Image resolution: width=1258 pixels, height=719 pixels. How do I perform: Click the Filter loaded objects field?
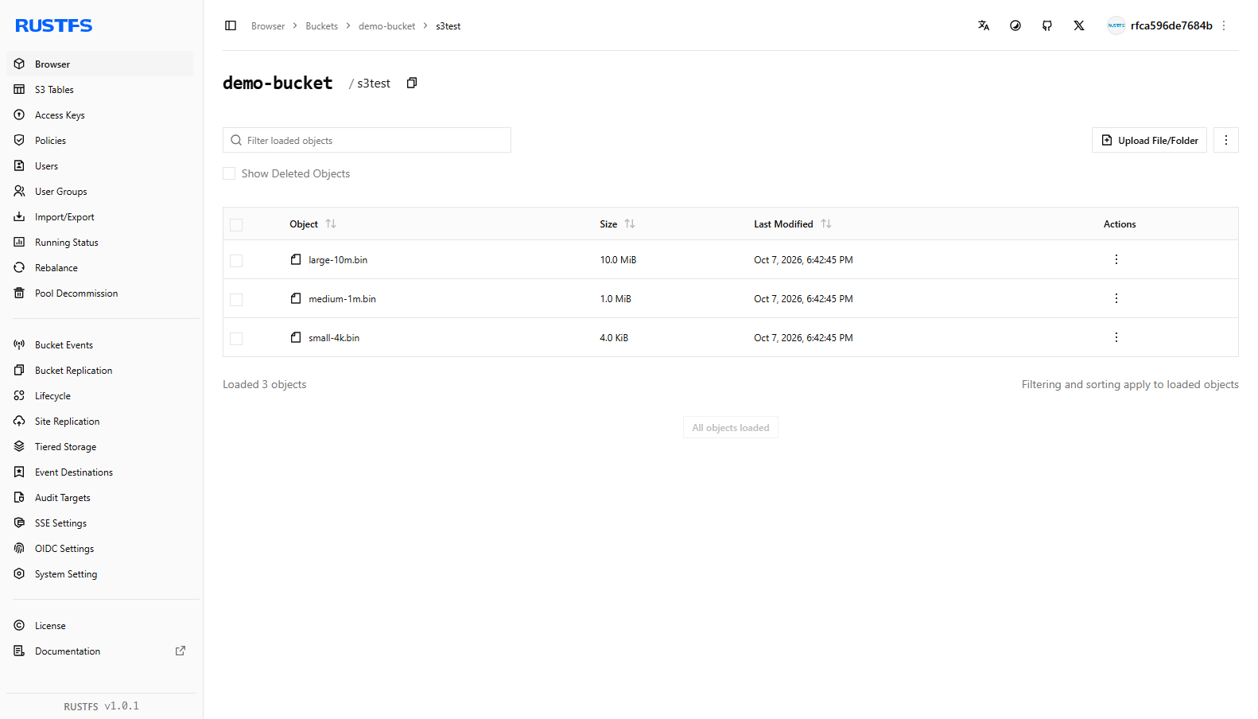pyautogui.click(x=367, y=140)
